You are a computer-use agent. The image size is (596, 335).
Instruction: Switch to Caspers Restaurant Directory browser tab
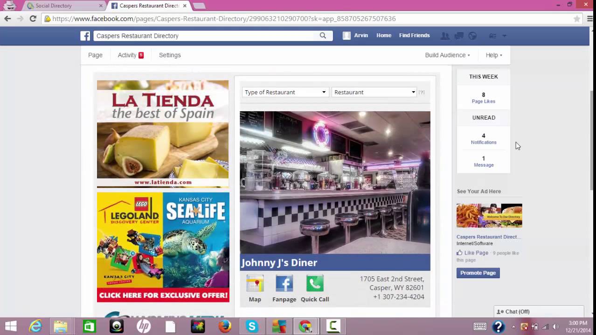coord(149,6)
